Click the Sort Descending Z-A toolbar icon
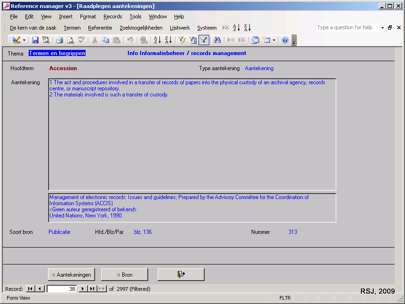405x304 pixels. click(168, 40)
